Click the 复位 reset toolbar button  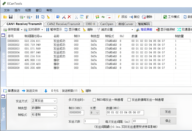click(135, 17)
